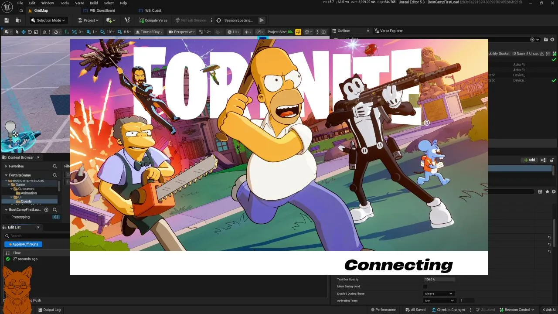Open the Revision Control menu
The height and width of the screenshot is (314, 558).
517,310
